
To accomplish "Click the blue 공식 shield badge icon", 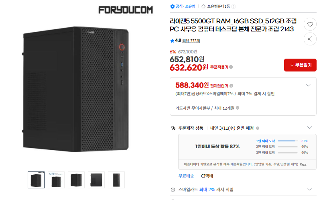I will pos(173,6).
